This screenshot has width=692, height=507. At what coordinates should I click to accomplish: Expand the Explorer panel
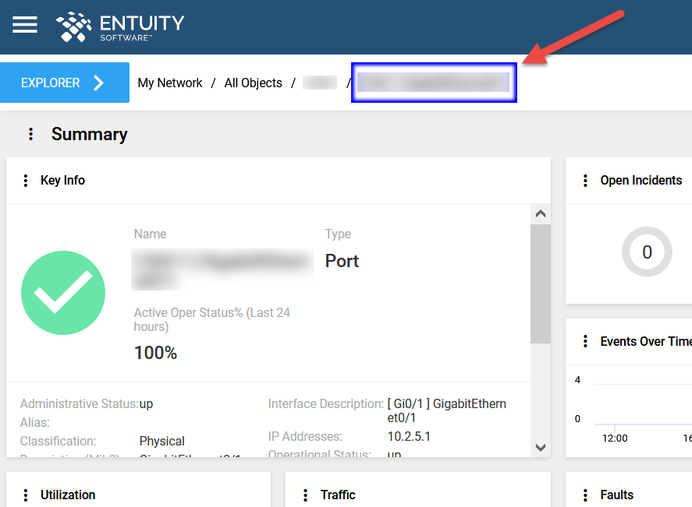pyautogui.click(x=65, y=83)
